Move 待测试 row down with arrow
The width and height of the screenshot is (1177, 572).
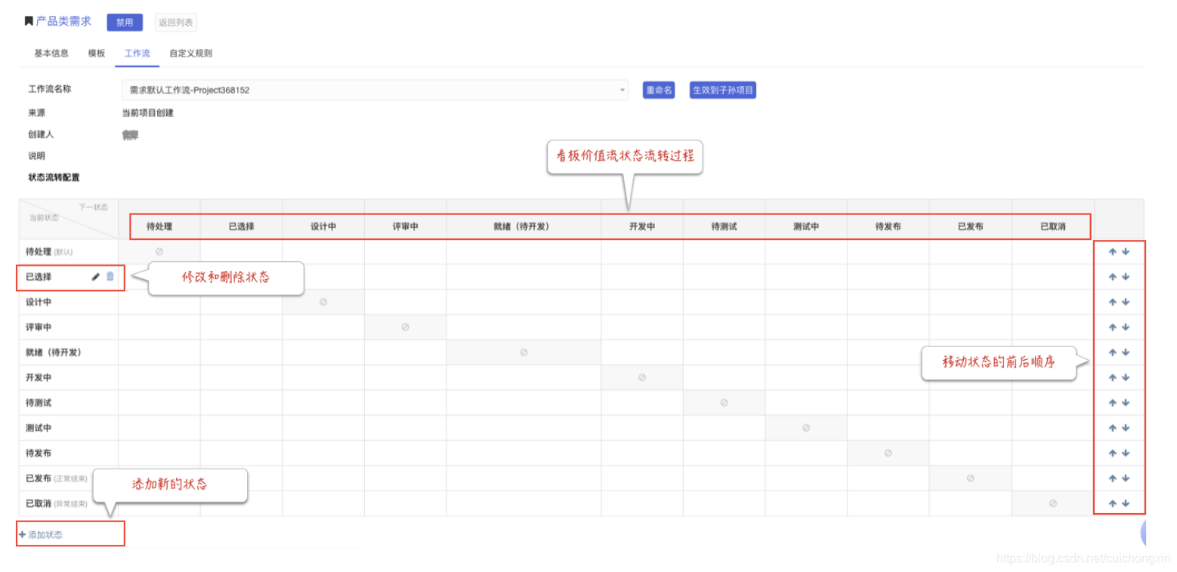tap(1126, 403)
